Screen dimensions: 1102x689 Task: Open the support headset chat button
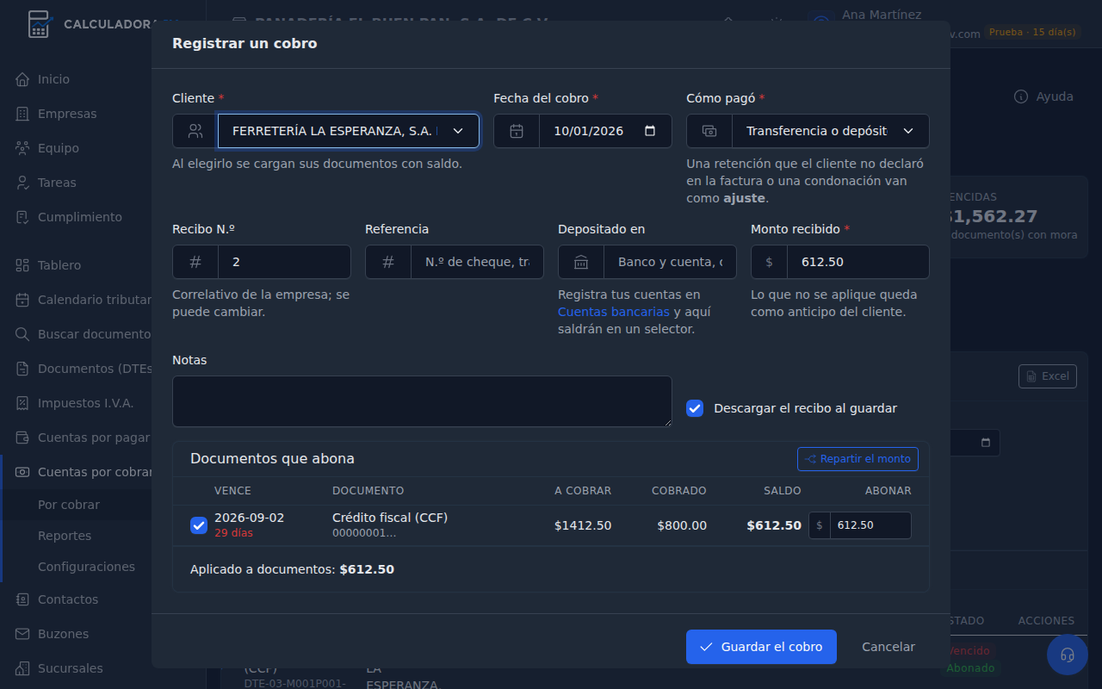(x=1068, y=655)
